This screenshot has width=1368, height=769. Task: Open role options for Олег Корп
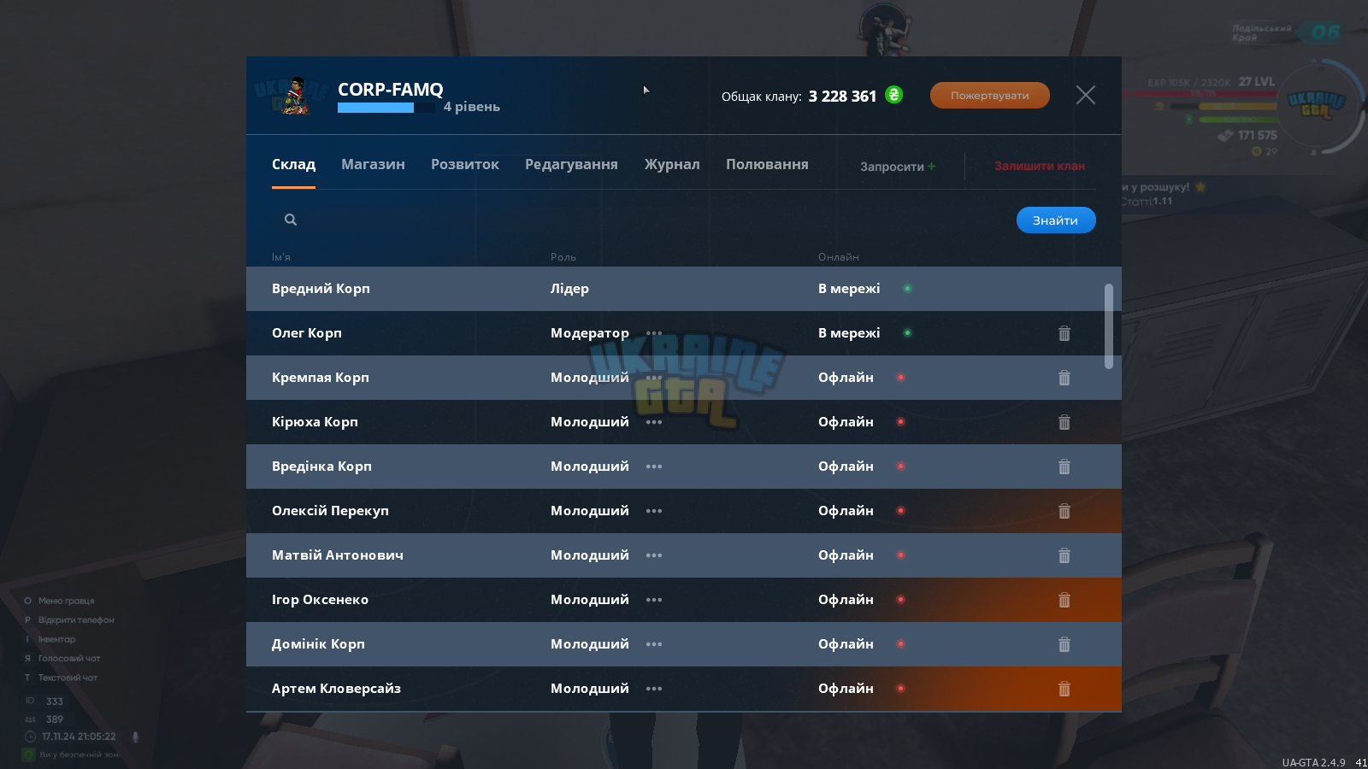point(654,333)
